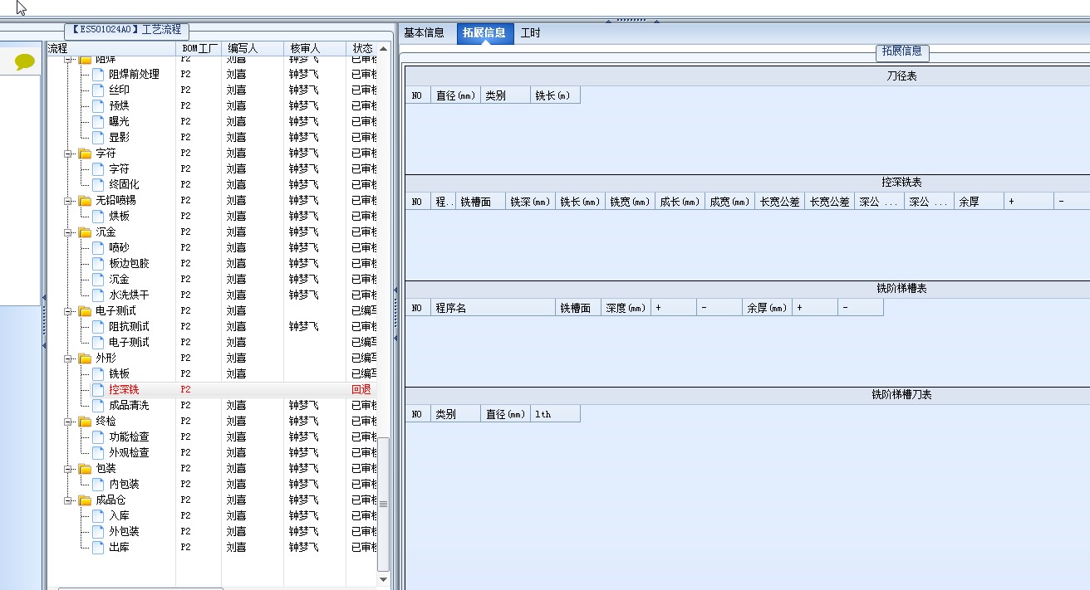Click the process tree scroll-down arrow

[x=383, y=578]
